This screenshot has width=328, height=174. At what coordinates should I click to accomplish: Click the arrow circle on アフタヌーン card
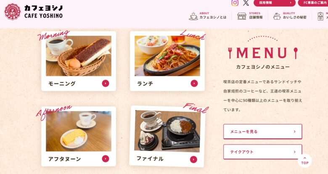(x=106, y=159)
